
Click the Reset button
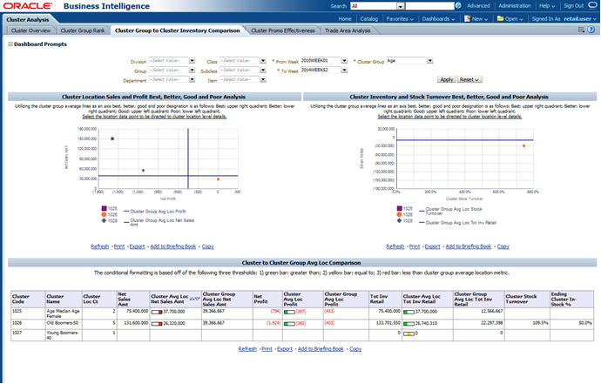[469, 79]
